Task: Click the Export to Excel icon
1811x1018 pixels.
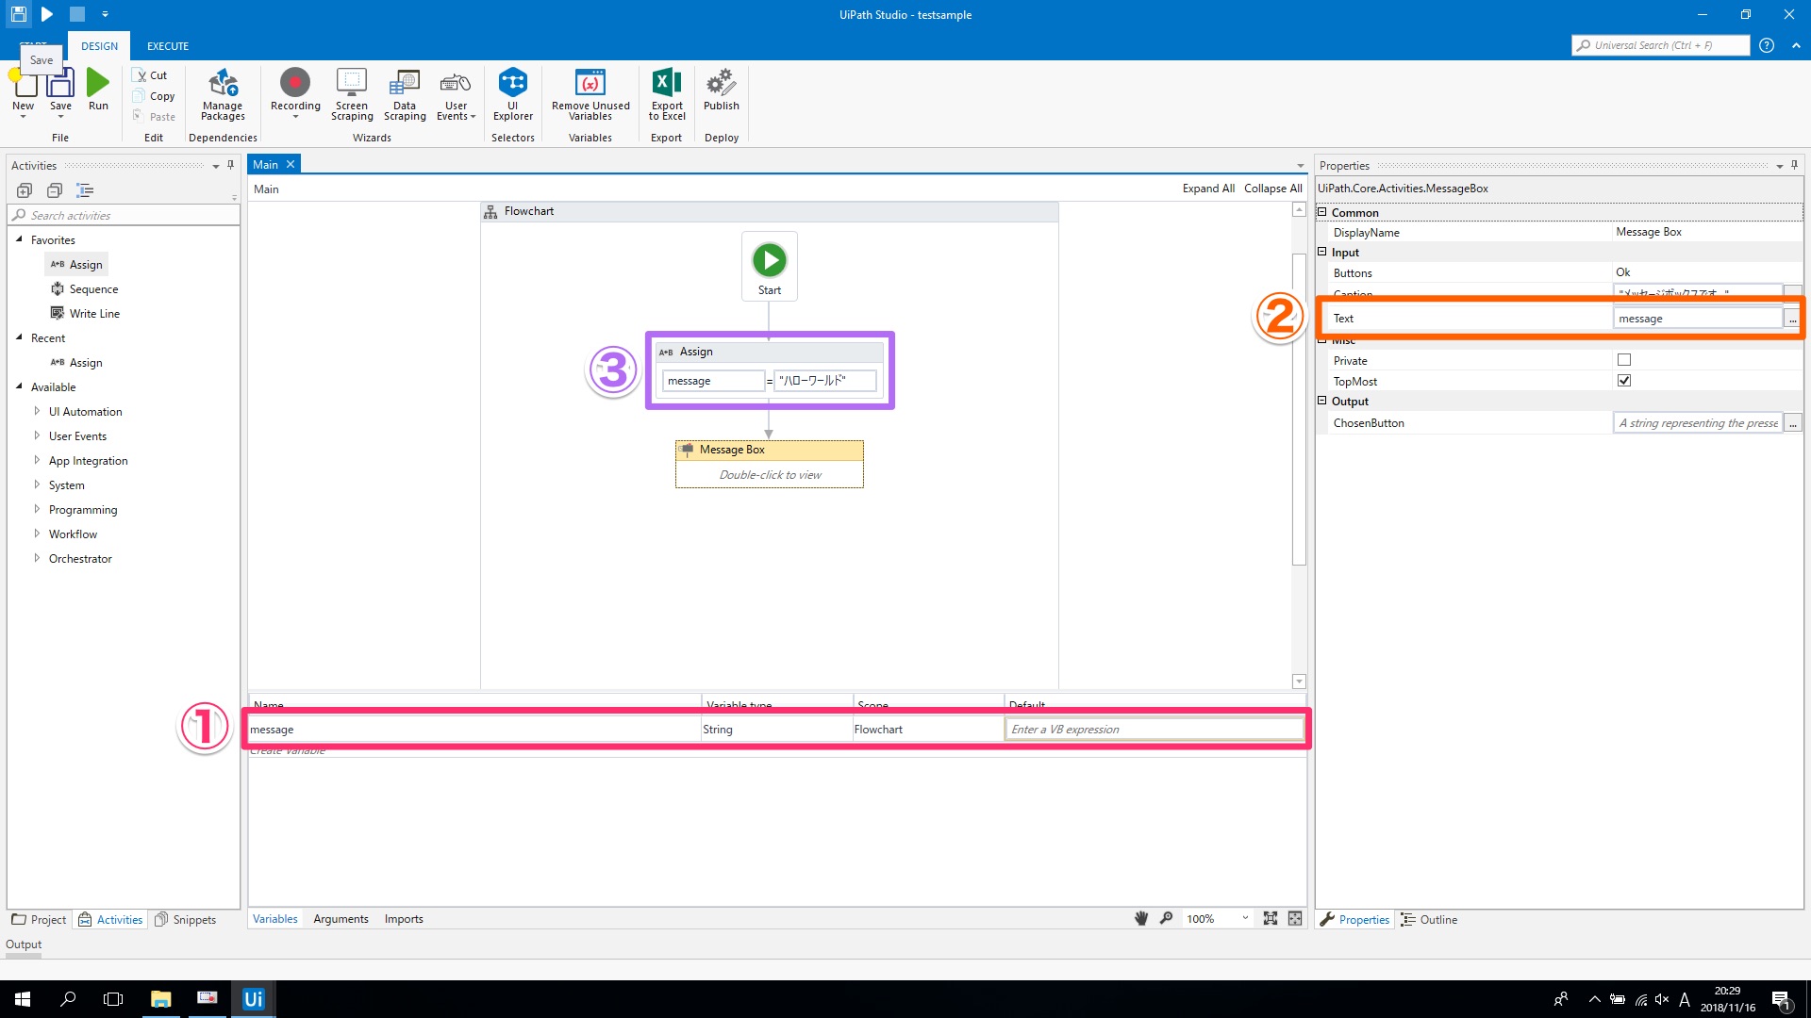Action: pos(666,84)
